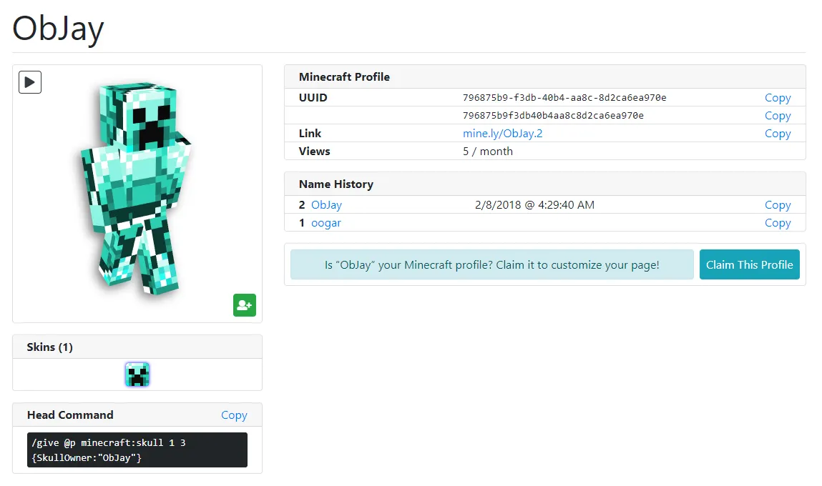Screen dimensions: 822x486
Task: Click the green follow user icon
Action: (244, 304)
